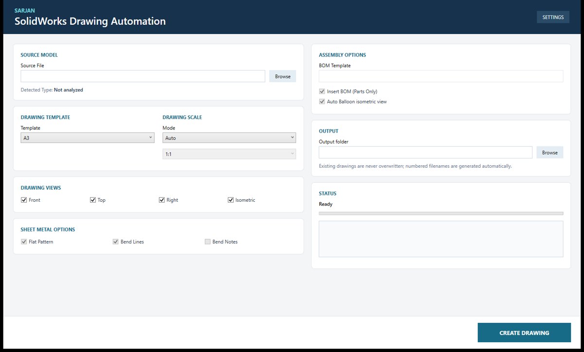Open the 1:1 scale dropdown
584x352 pixels.
pos(229,154)
